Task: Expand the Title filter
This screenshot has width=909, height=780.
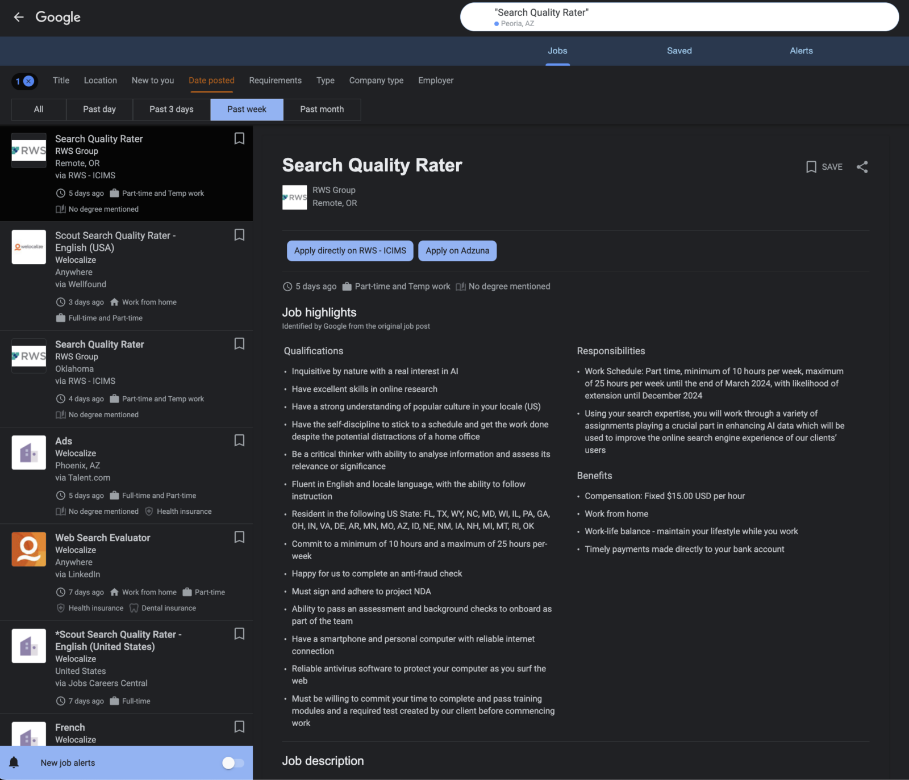Action: coord(61,81)
